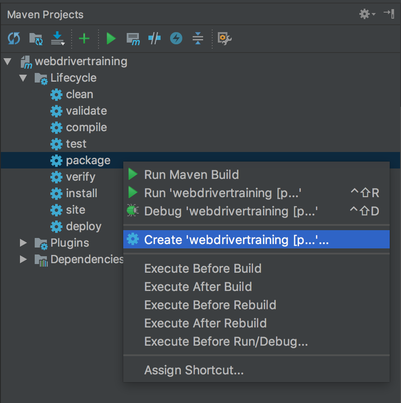Choose Execute Before Build option
Image resolution: width=401 pixels, height=403 pixels.
(x=203, y=268)
